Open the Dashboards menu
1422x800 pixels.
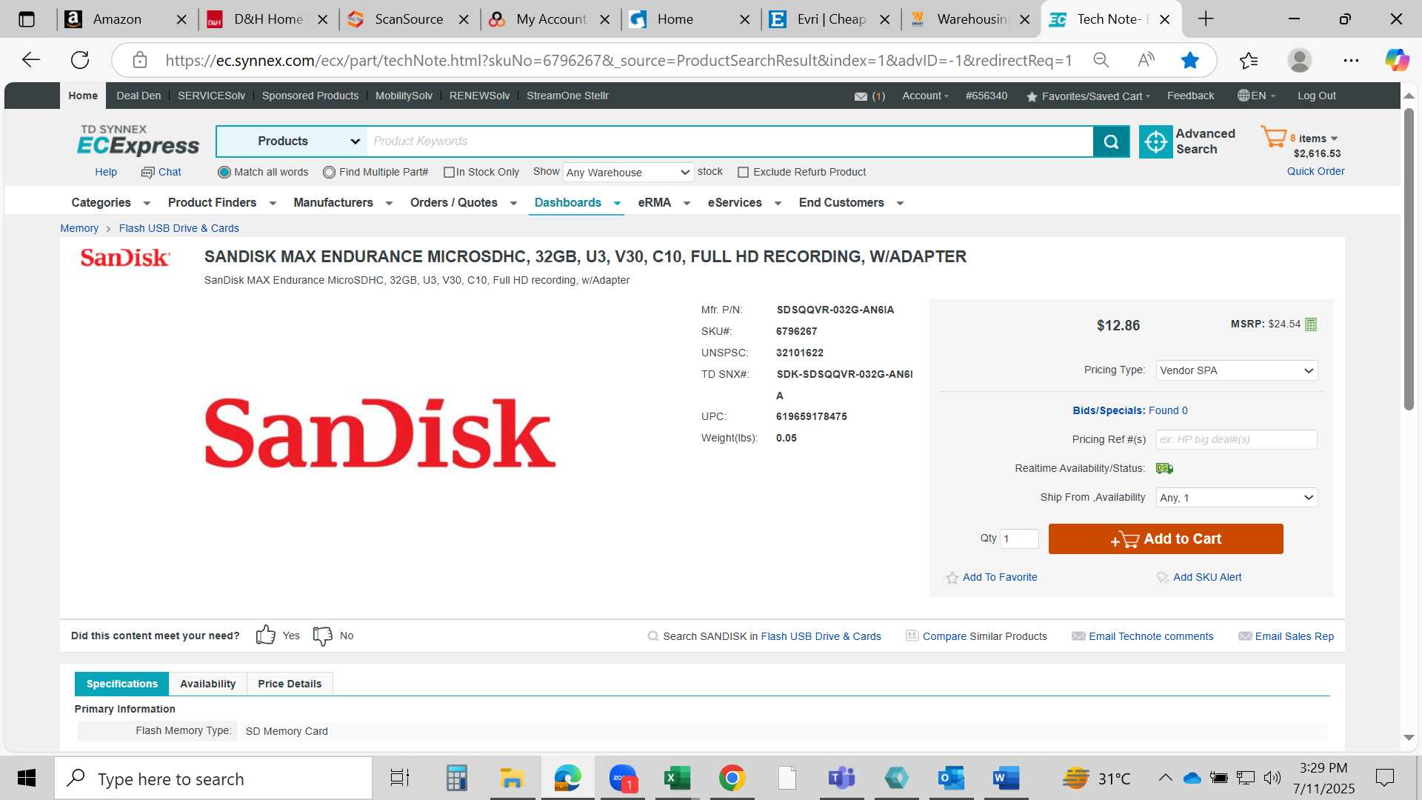[577, 203]
